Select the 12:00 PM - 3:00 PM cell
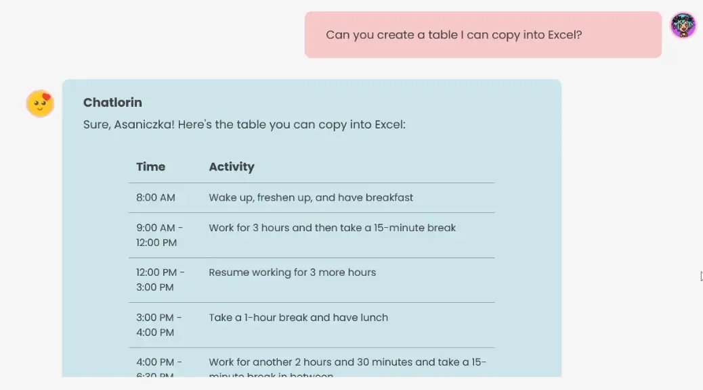703x390 pixels. point(160,280)
